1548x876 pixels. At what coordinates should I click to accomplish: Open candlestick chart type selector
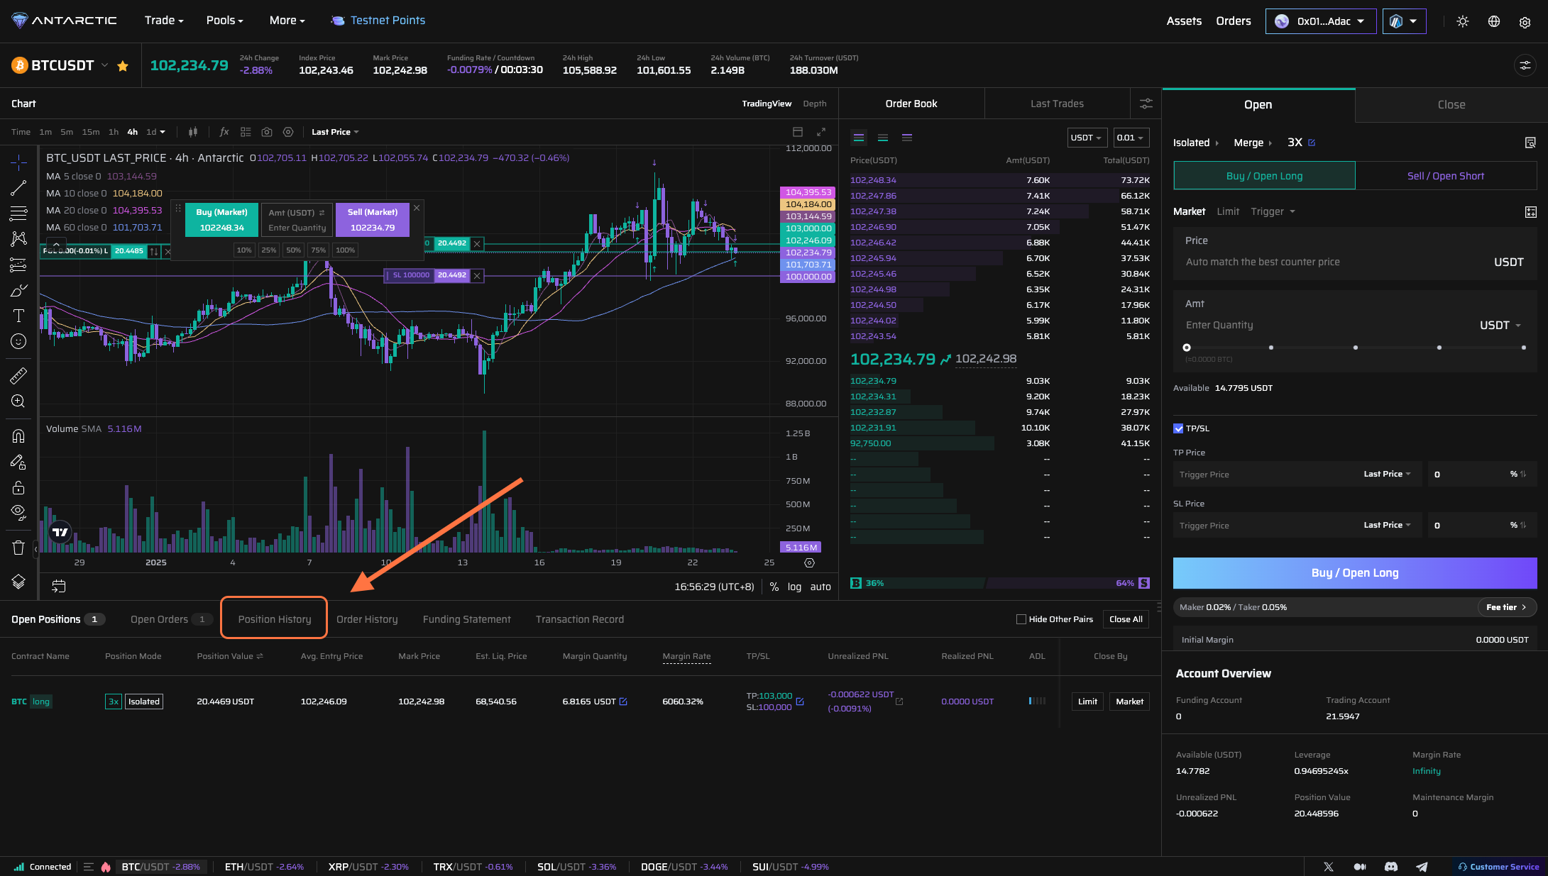coord(193,132)
